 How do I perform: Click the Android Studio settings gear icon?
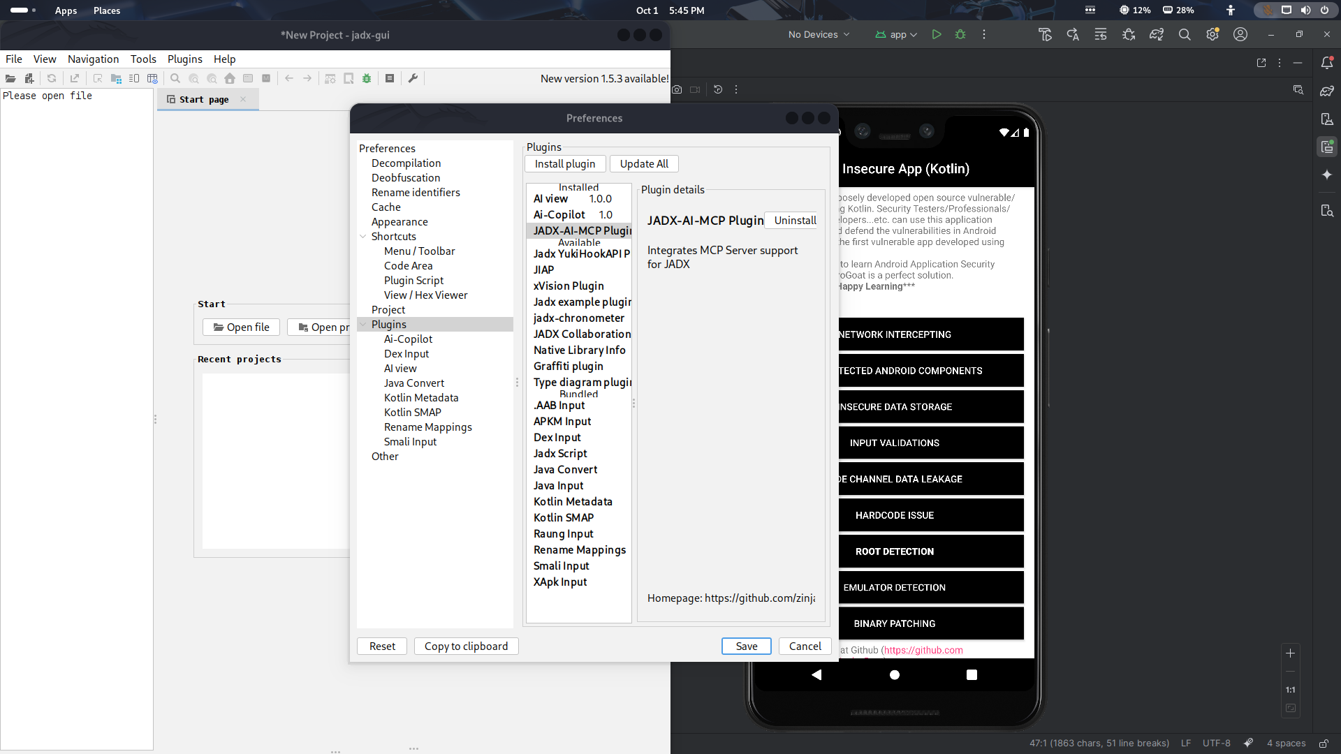coord(1212,34)
